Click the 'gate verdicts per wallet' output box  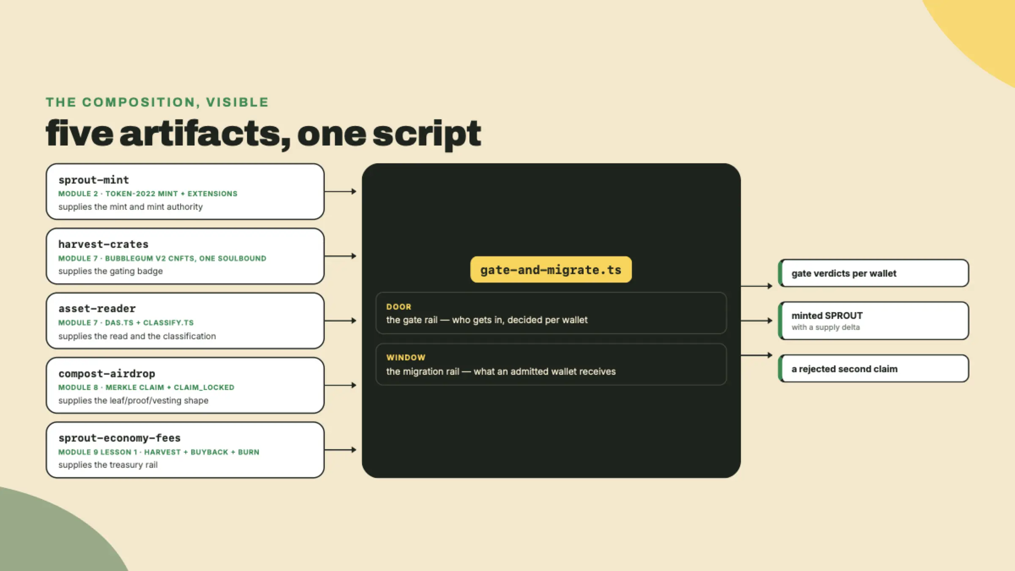click(x=873, y=273)
